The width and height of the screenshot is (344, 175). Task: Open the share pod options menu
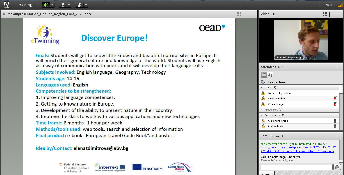click(x=252, y=14)
